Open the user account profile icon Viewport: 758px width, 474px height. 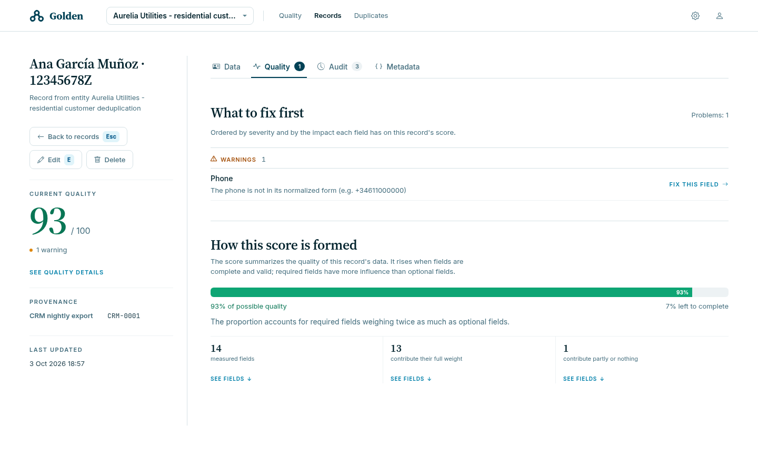point(720,16)
